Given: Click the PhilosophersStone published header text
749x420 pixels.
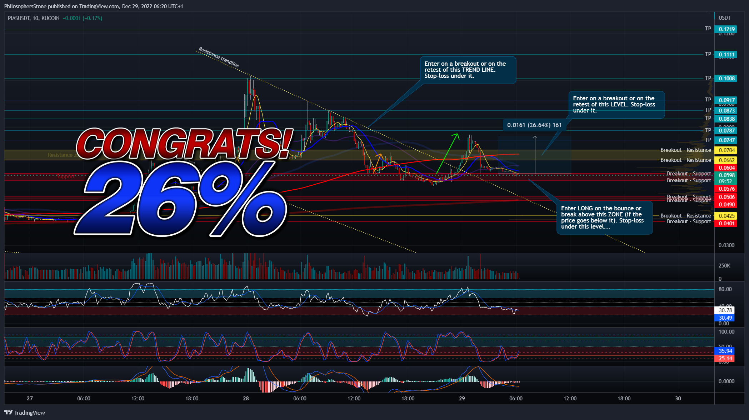Looking at the screenshot, I should (x=94, y=6).
